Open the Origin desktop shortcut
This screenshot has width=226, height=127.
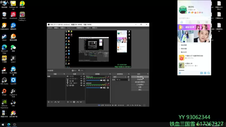[4, 92]
